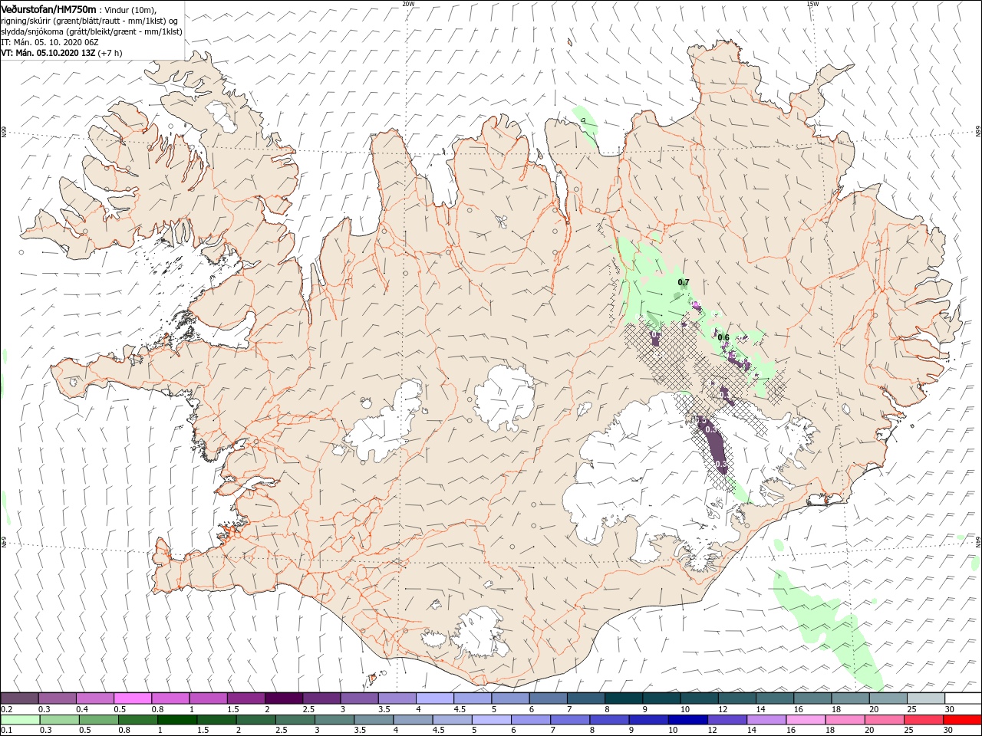Click the black 0.6 precipitation value on map

tap(723, 337)
